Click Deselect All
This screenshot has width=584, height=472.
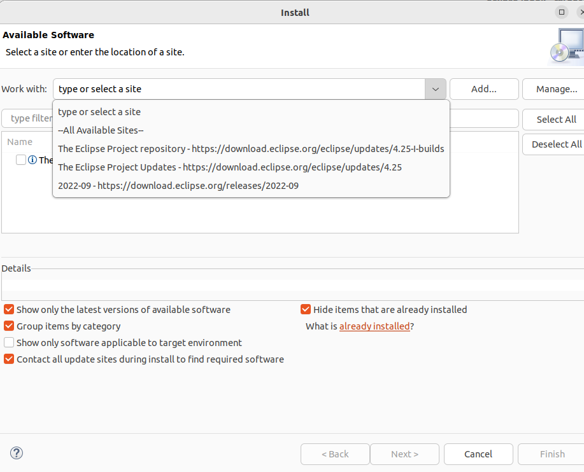(x=557, y=144)
